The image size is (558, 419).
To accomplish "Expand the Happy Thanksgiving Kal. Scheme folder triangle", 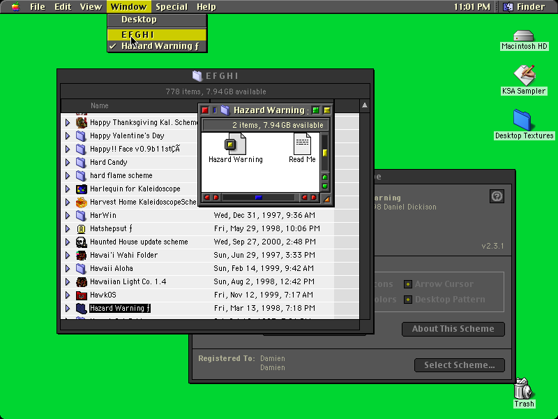I will (68, 123).
